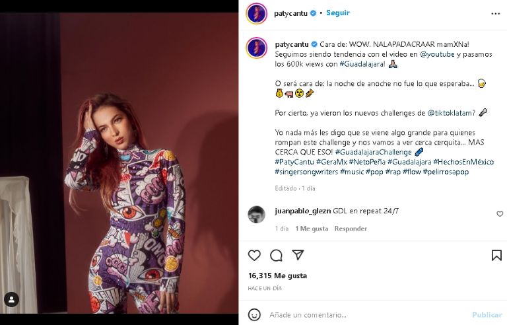
Task: View the 16,315 Me gusta likes list
Action: click(277, 275)
